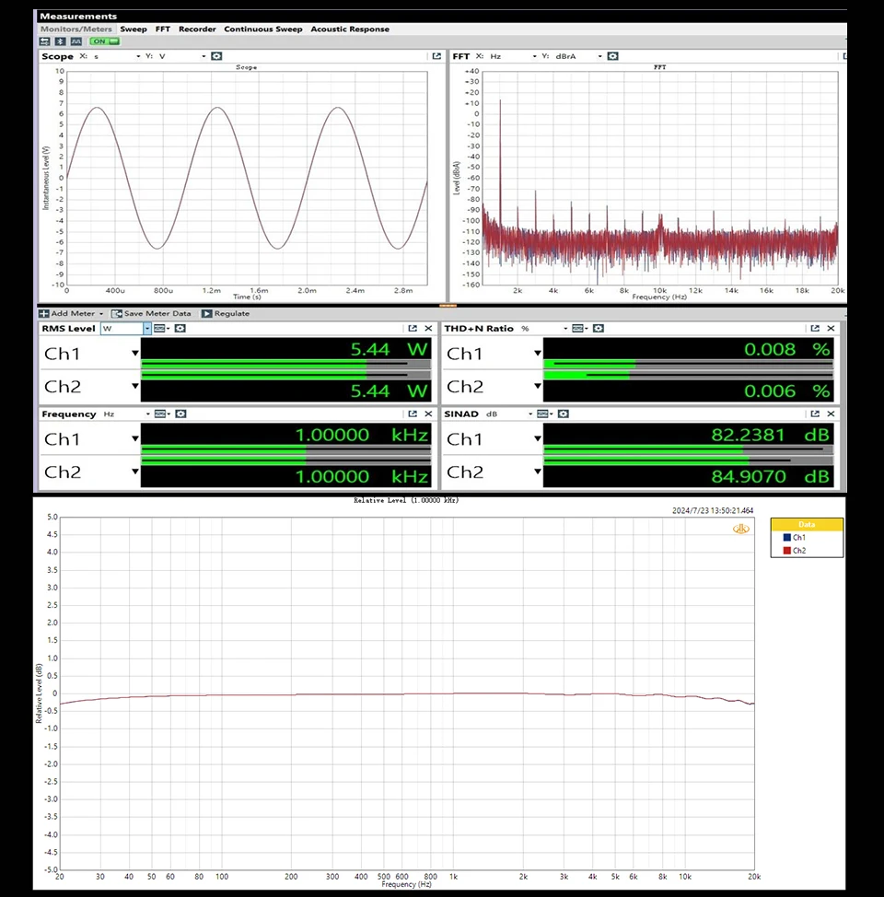This screenshot has width=884, height=897.
Task: Open THD+N Ratio meter settings gear
Action: [x=599, y=329]
